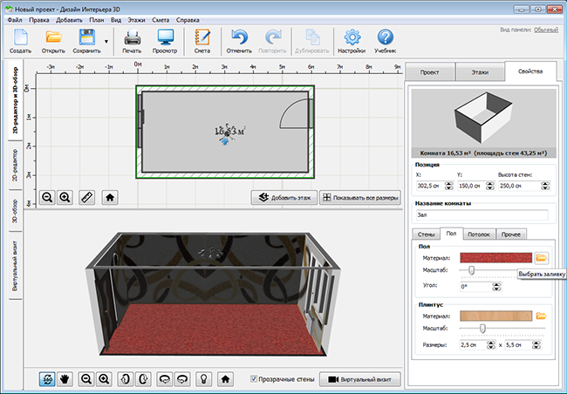Reset 2D plan view with home icon

pyautogui.click(x=110, y=197)
